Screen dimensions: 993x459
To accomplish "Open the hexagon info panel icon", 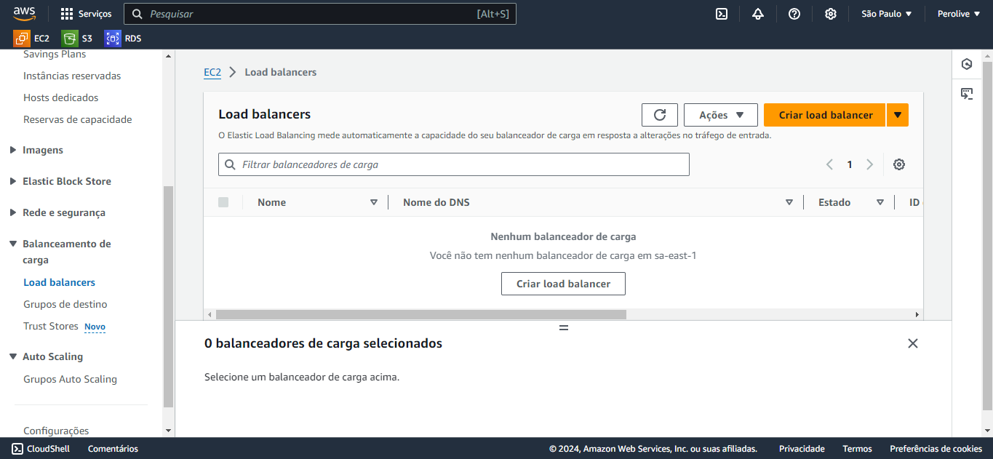I will (967, 64).
